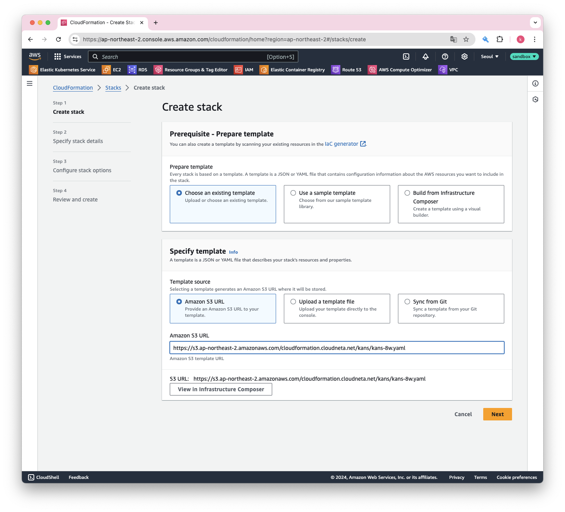Select Build from Infrastructure Composer option

coord(451,204)
